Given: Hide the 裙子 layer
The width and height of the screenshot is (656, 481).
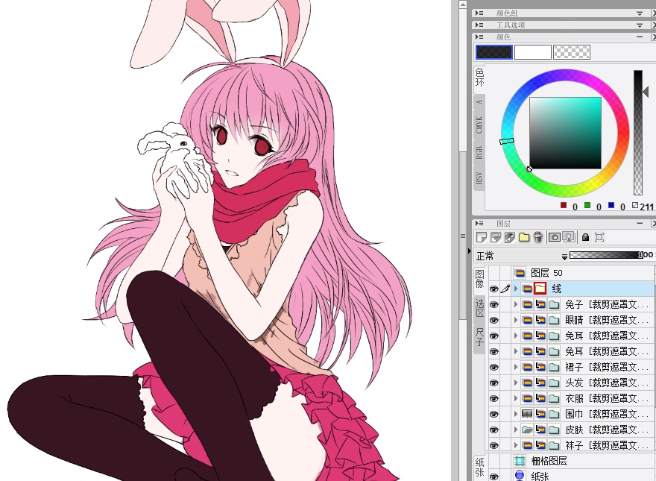Looking at the screenshot, I should [494, 367].
